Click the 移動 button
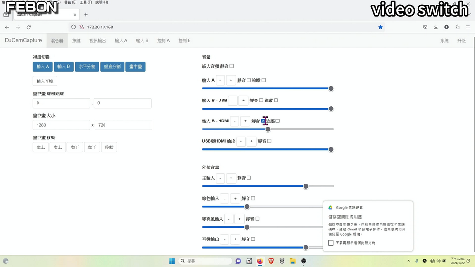The image size is (475, 267). coord(109,147)
